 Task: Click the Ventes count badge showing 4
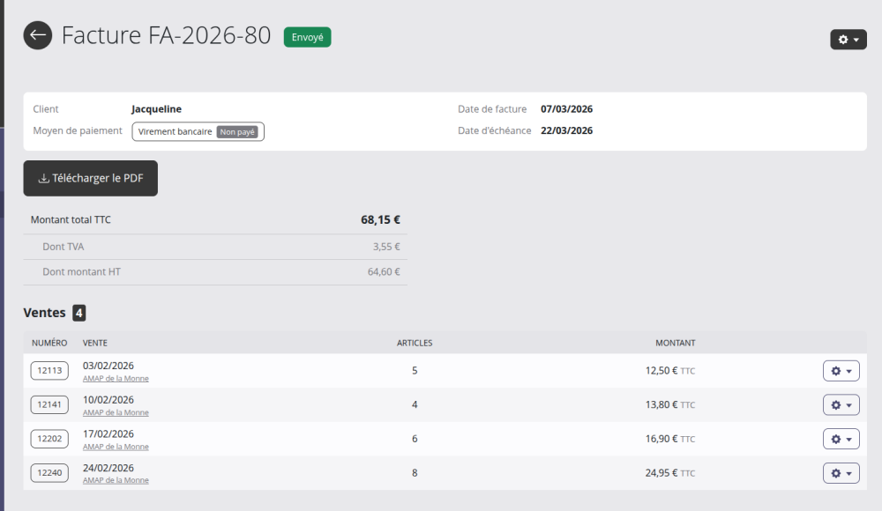79,313
